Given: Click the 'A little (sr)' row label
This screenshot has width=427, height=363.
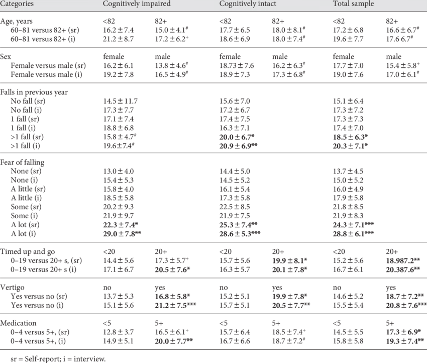Looking at the screenshot, I should (x=28, y=189).
